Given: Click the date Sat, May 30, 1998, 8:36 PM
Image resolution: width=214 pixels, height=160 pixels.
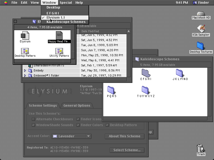Looking at the screenshot, I should click(x=101, y=70).
